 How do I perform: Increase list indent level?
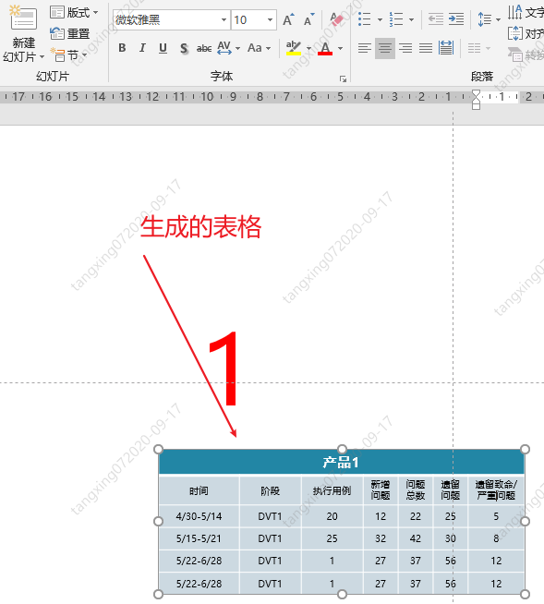[x=456, y=18]
